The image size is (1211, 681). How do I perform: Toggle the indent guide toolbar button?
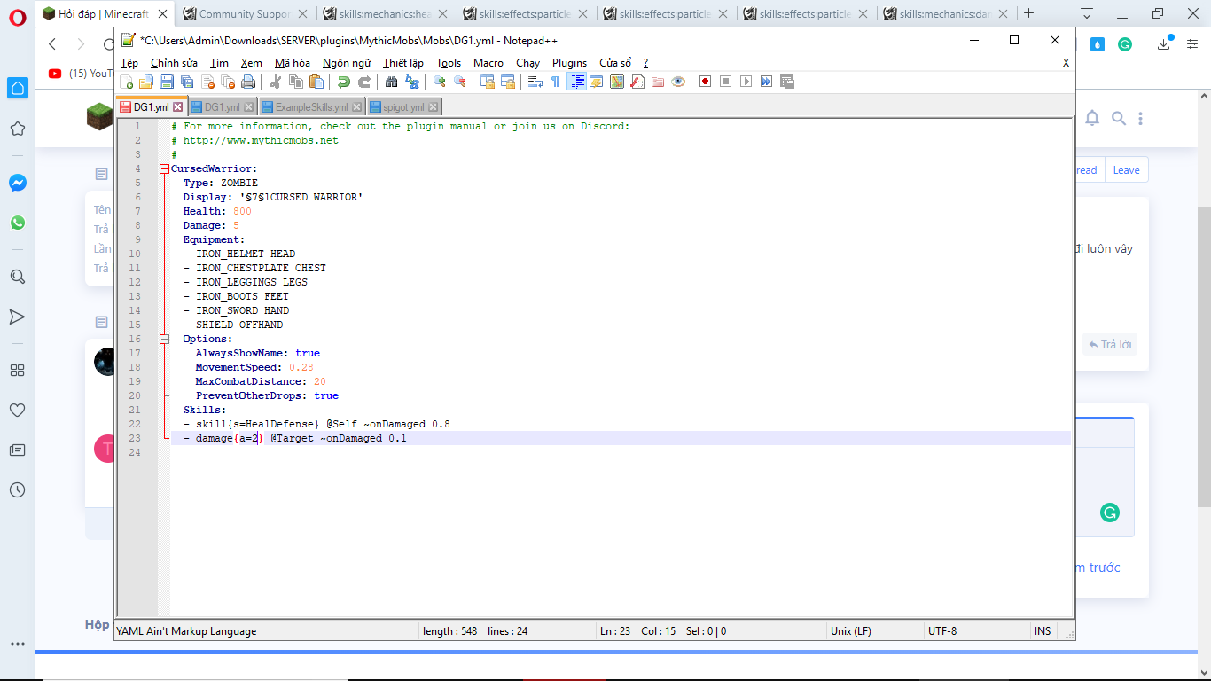576,82
